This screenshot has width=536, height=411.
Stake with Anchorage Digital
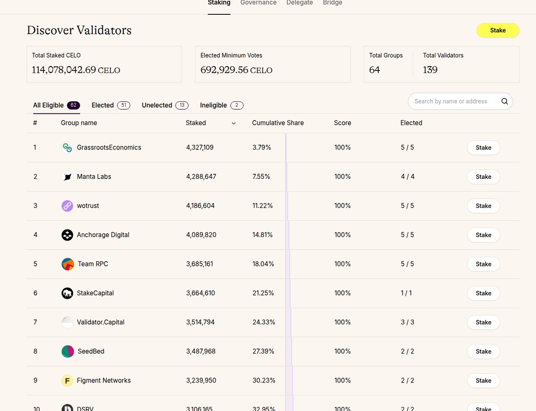483,235
